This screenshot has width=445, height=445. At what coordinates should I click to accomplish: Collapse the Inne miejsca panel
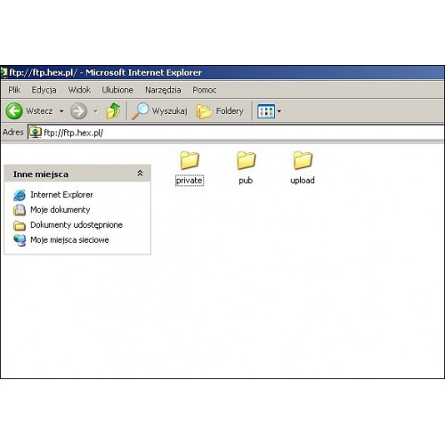[140, 174]
